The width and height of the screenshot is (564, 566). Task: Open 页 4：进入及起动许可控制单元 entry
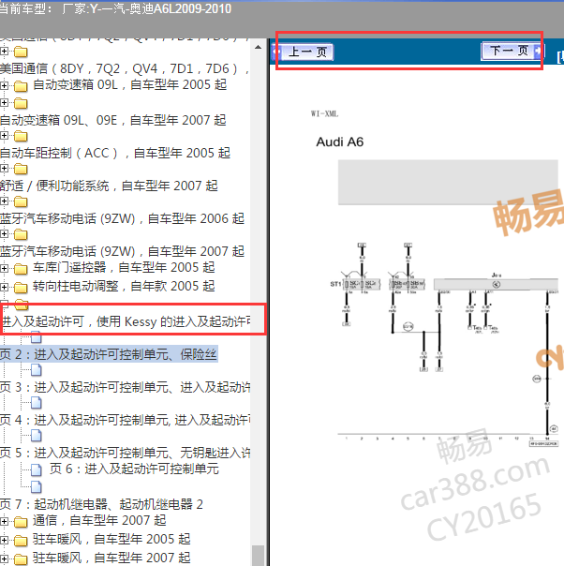click(126, 420)
